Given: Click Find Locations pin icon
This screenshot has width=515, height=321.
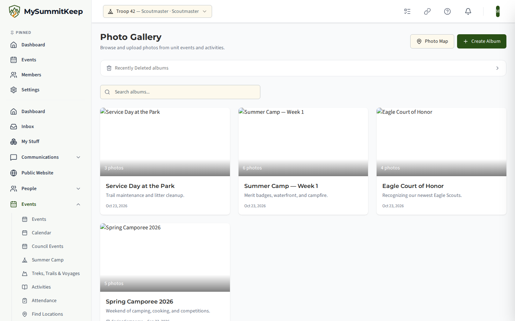Looking at the screenshot, I should point(25,314).
